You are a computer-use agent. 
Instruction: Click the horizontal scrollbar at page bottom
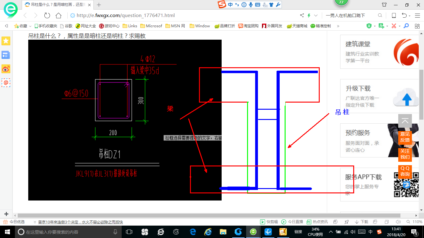(x=209, y=215)
